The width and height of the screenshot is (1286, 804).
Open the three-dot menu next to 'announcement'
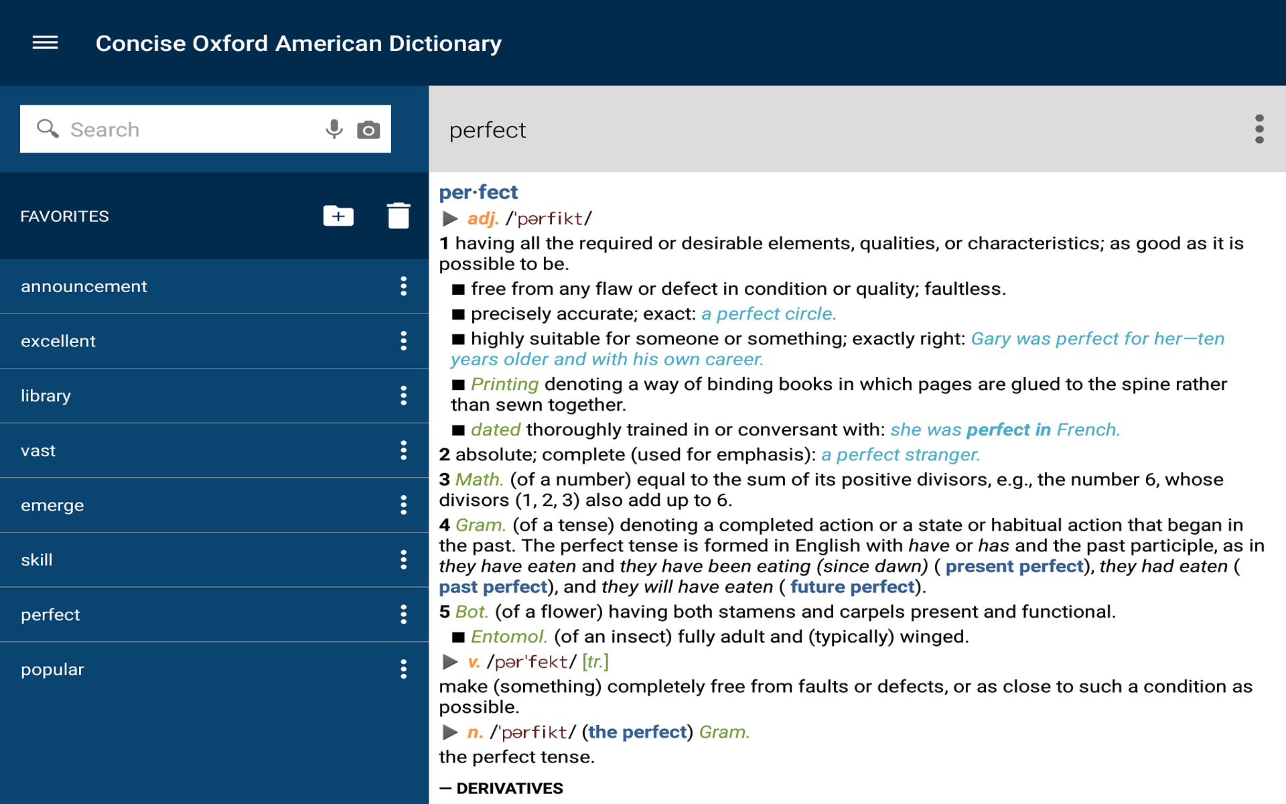404,286
